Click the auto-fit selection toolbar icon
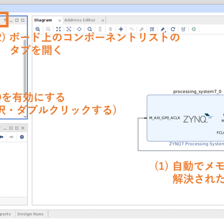This screenshot has height=224, width=224. (69, 29)
